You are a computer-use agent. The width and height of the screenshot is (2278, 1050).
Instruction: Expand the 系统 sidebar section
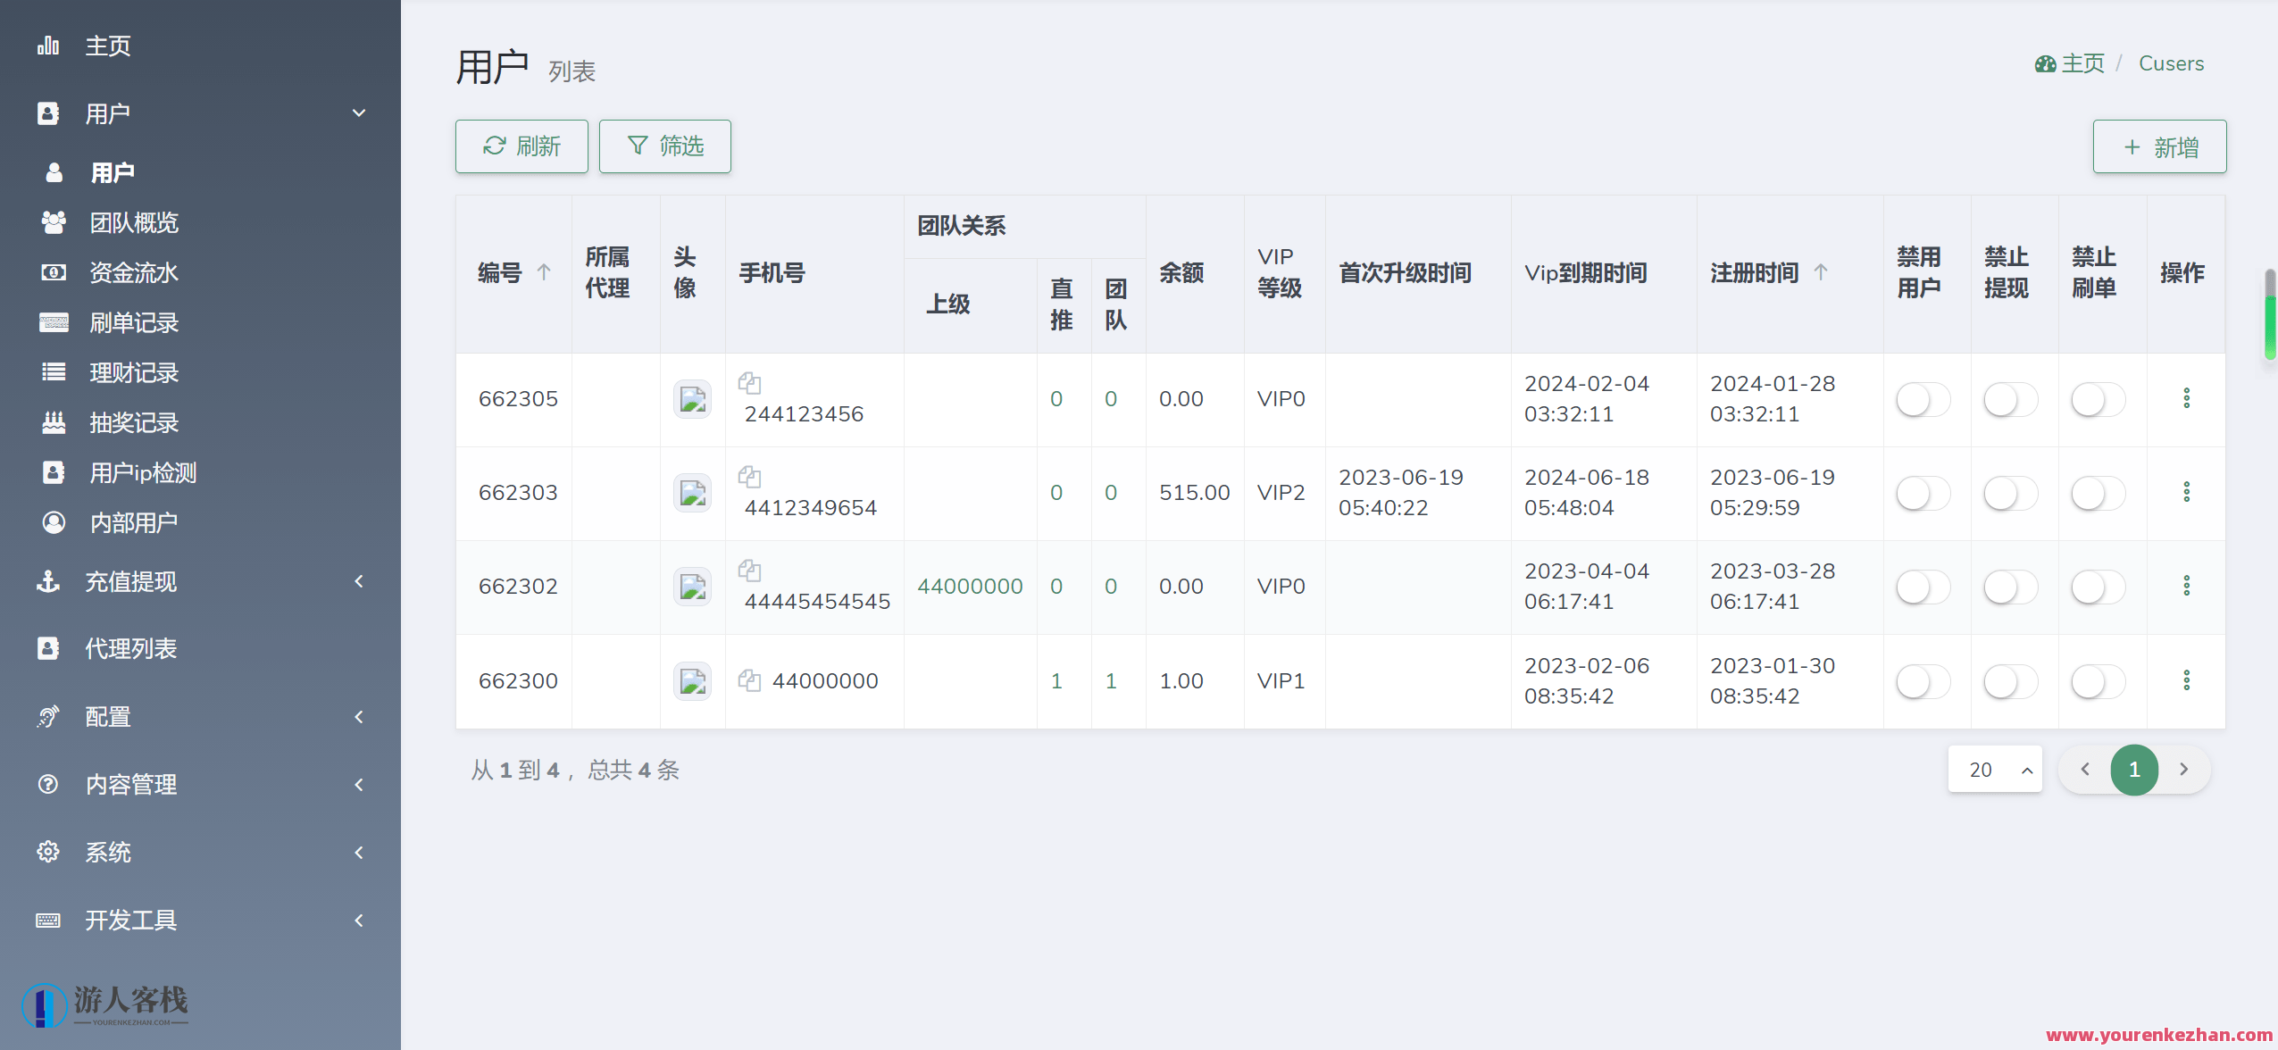click(x=107, y=852)
